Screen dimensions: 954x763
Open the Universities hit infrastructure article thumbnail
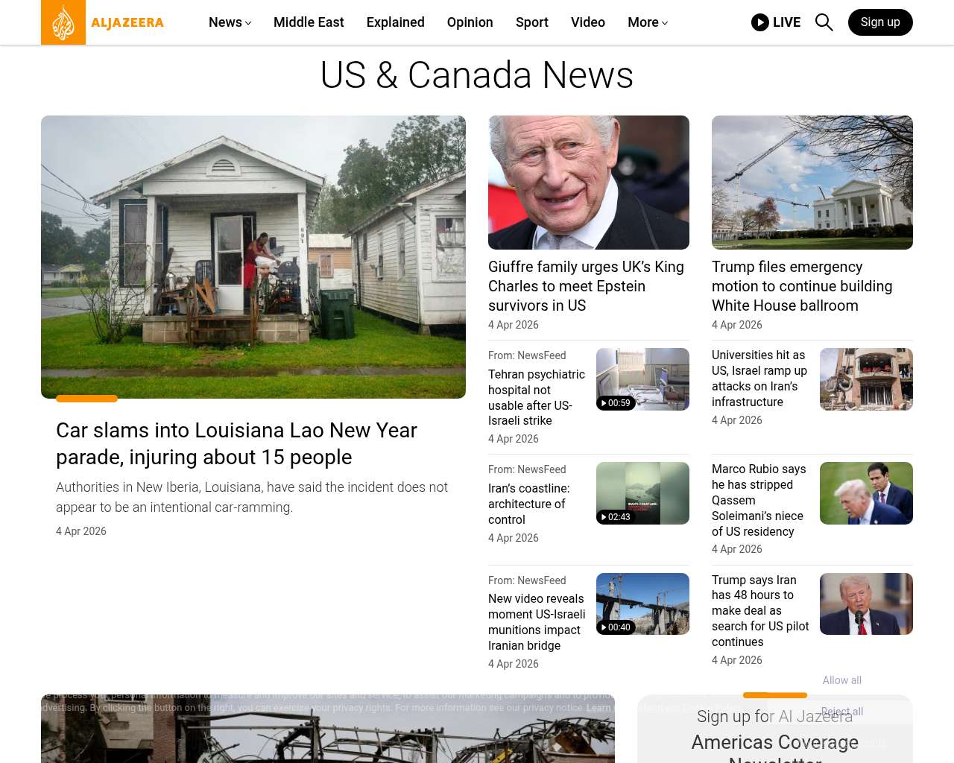pos(866,379)
